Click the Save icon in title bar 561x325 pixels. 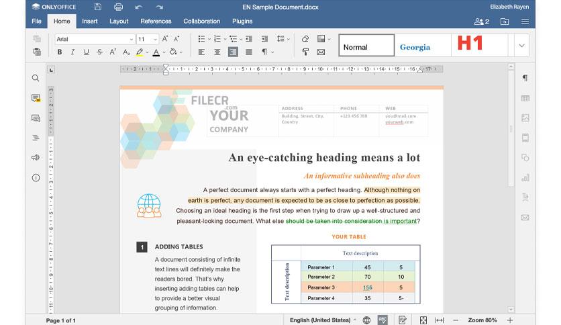pyautogui.click(x=98, y=7)
